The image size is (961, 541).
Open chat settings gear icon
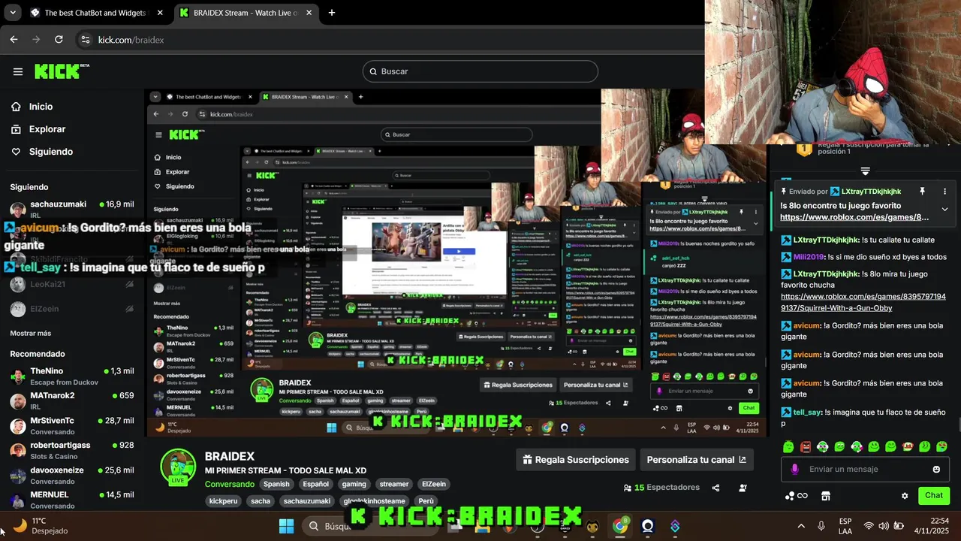(905, 496)
